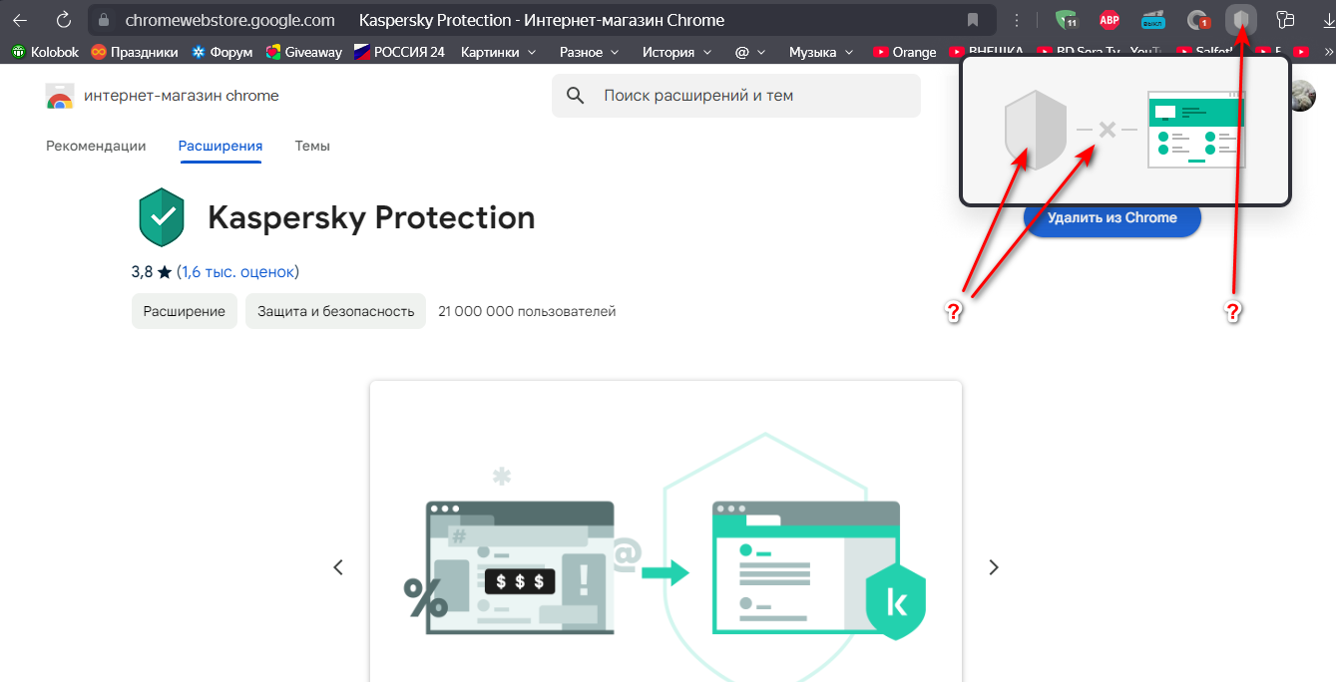Focus the Поиск расширений и тем search field
Screen dimensions: 1336x682
click(736, 96)
